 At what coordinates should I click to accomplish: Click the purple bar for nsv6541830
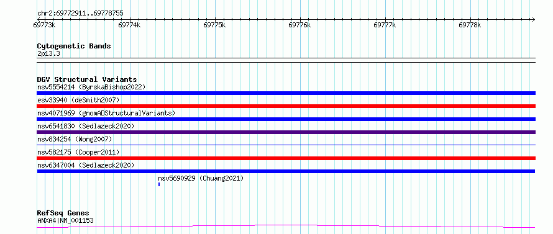pos(286,132)
